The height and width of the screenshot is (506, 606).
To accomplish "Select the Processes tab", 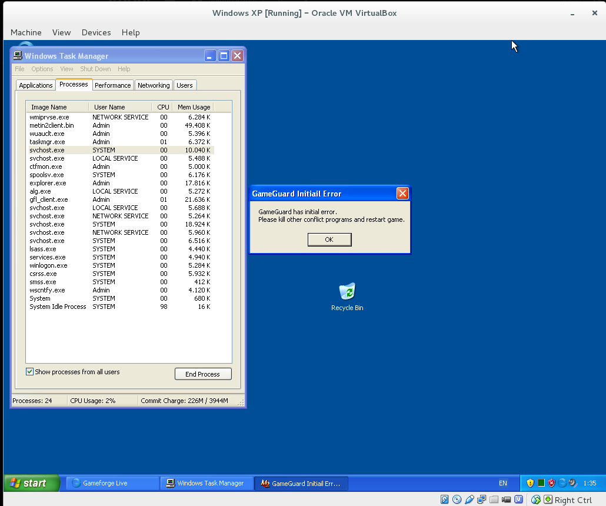I will (x=74, y=84).
